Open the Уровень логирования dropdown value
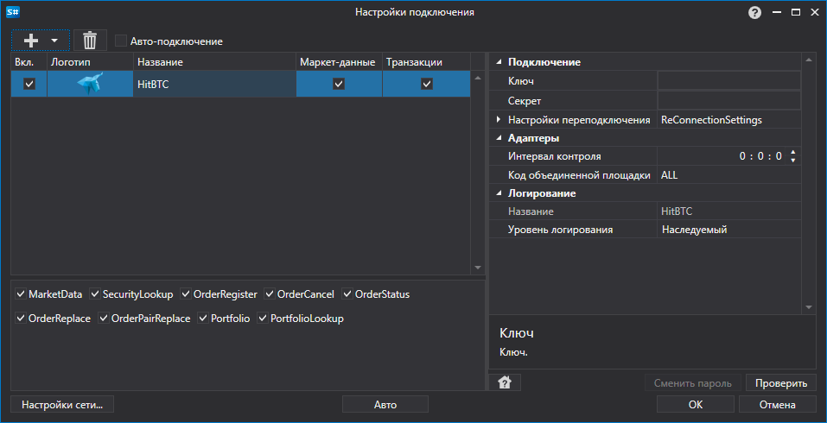Viewport: 827px width, 423px height. (728, 230)
